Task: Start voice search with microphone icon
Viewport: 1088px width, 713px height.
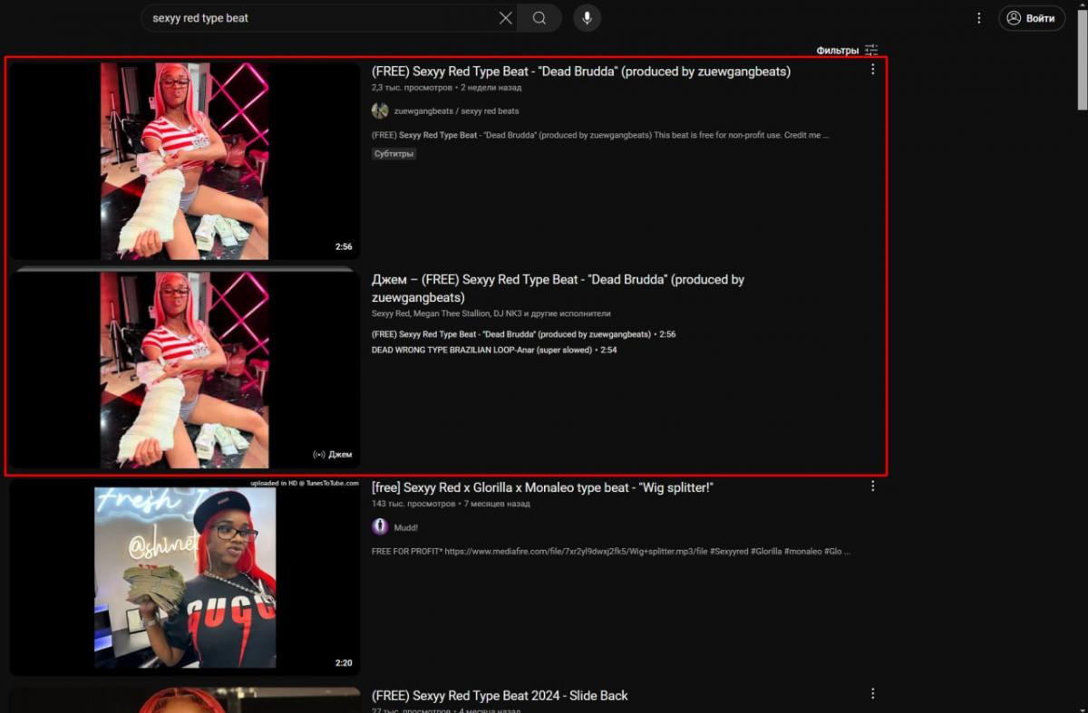Action: (x=587, y=18)
